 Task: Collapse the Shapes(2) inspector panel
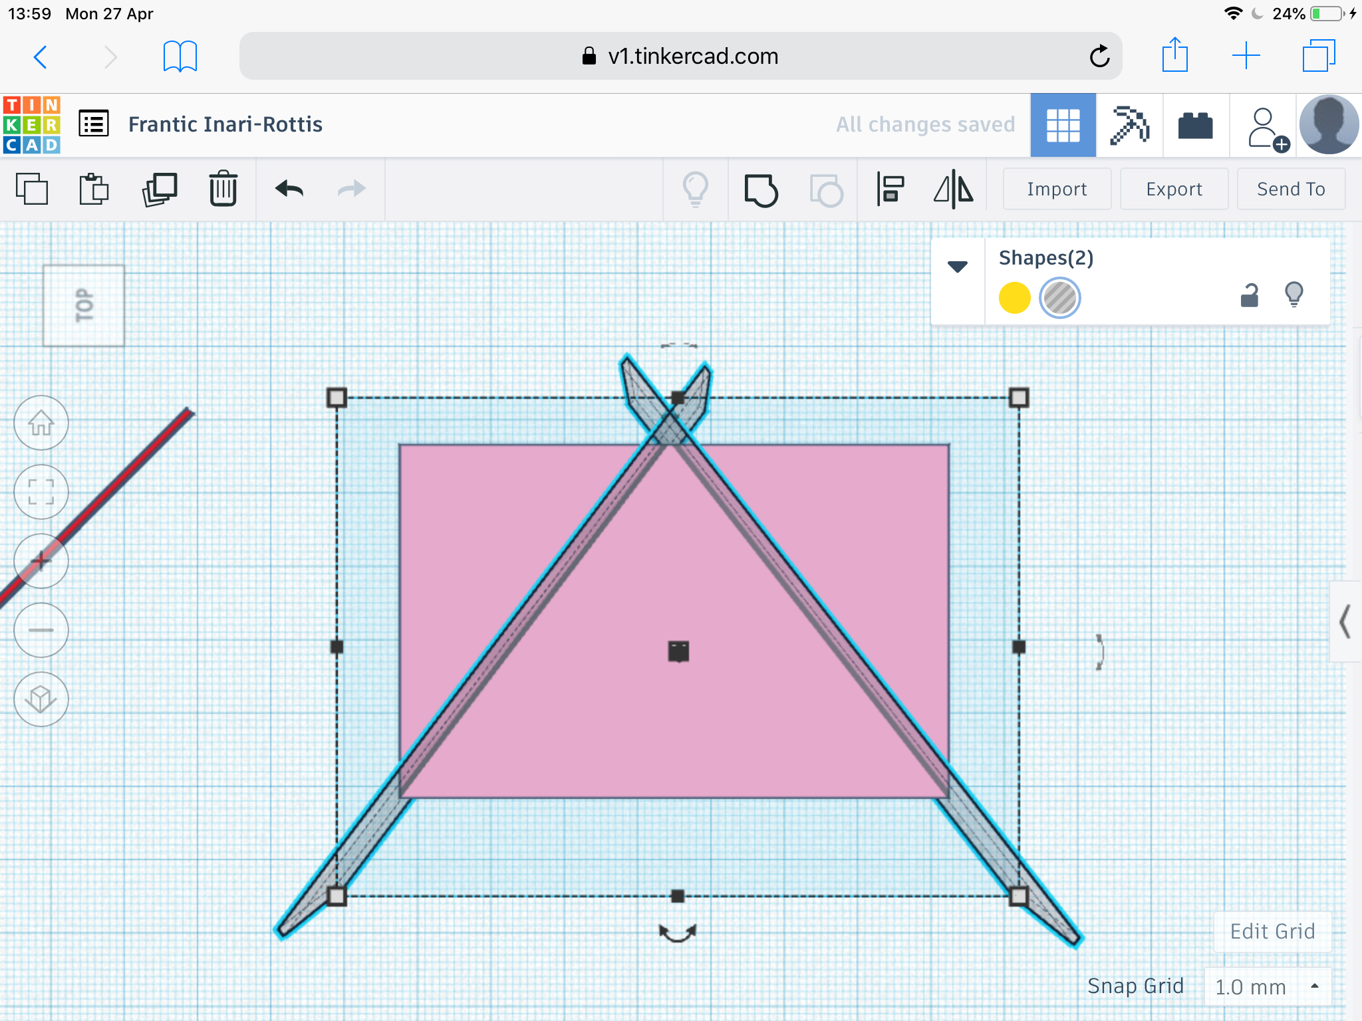(x=958, y=267)
